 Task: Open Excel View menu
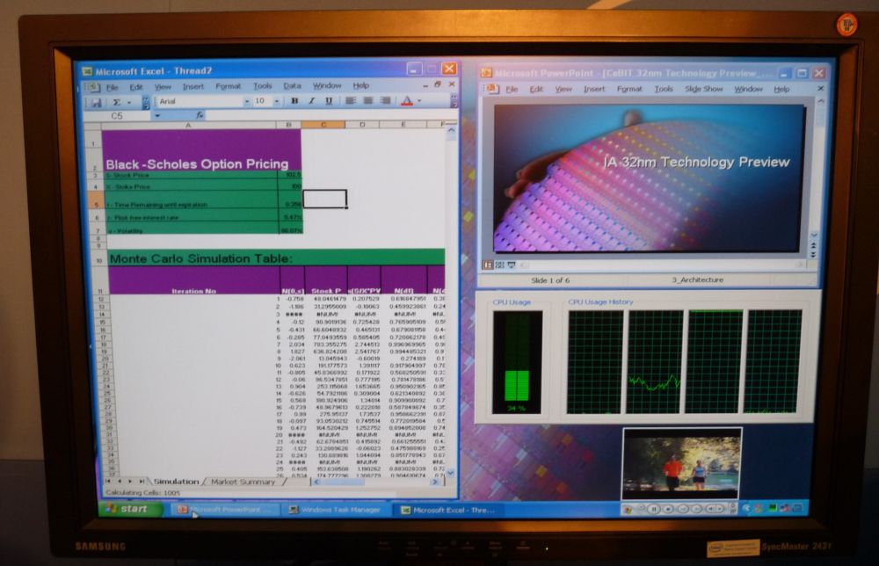point(163,87)
